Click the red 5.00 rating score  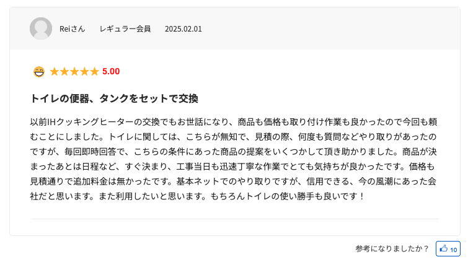pyautogui.click(x=111, y=72)
